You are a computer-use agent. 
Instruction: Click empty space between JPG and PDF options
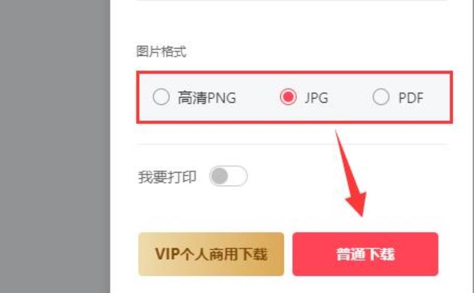[350, 97]
